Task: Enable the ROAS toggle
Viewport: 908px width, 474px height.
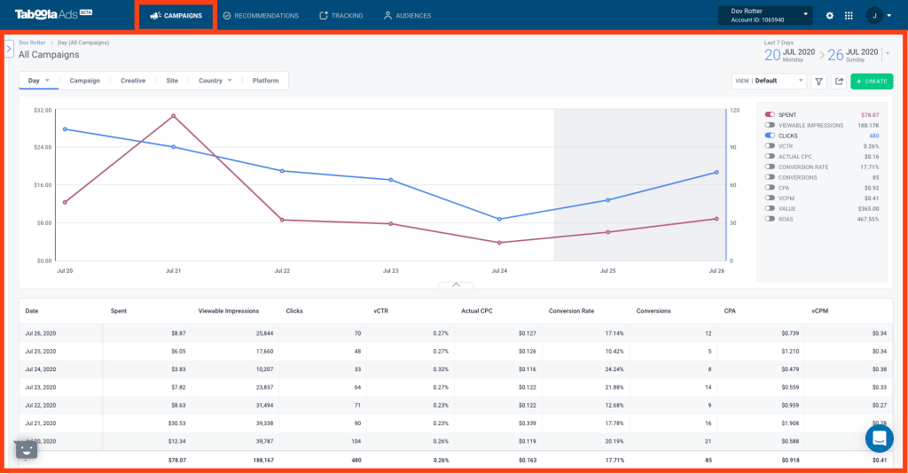Action: (x=770, y=219)
